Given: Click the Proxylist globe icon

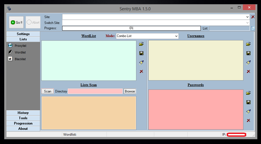Looking at the screenshot, I should coord(10,45).
